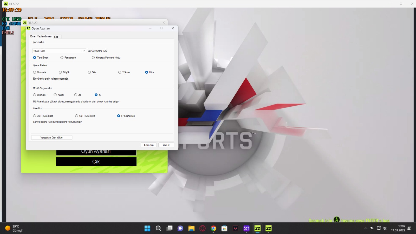Choose FPS sınırı yok frame rate
Image resolution: width=416 pixels, height=234 pixels.
(x=126, y=116)
